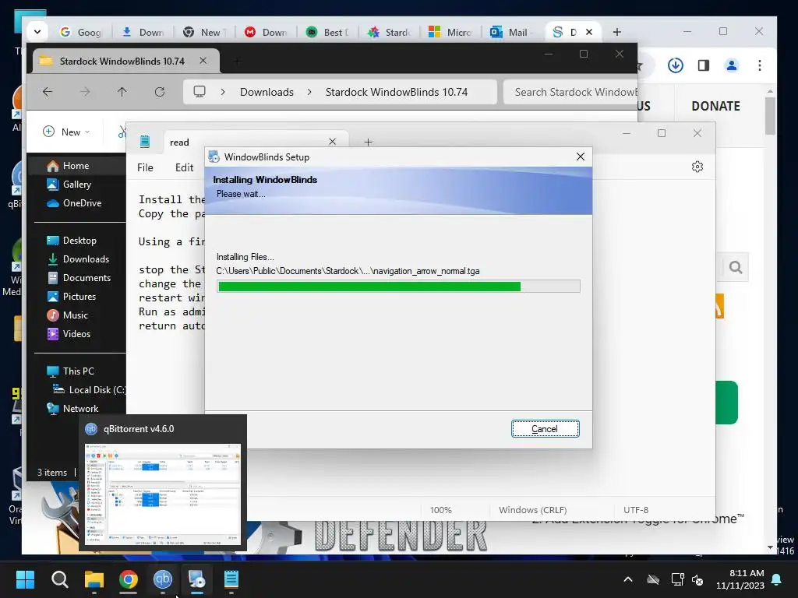
Task: Close the 'read' tab in Notepad
Action: point(332,142)
